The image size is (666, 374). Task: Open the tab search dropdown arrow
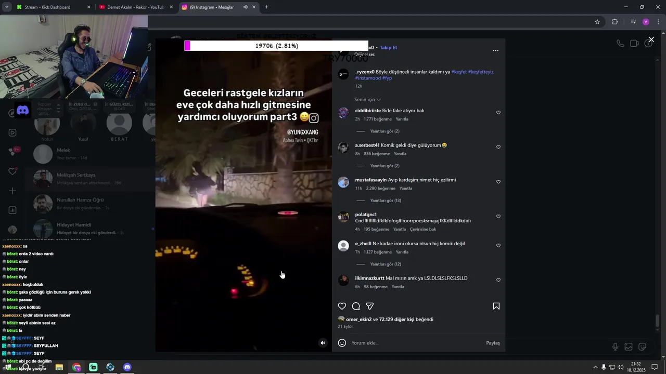point(7,7)
